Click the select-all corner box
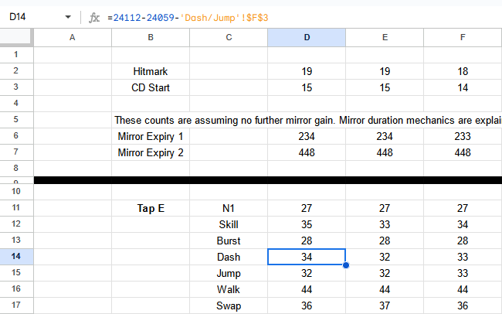 point(16,38)
